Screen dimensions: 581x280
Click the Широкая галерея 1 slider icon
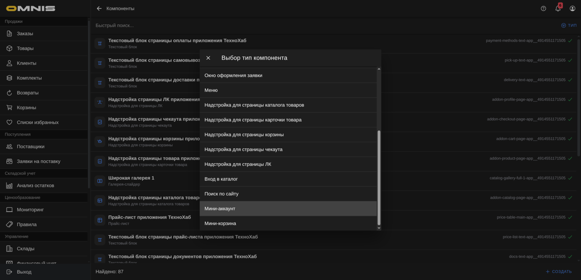pyautogui.click(x=99, y=180)
